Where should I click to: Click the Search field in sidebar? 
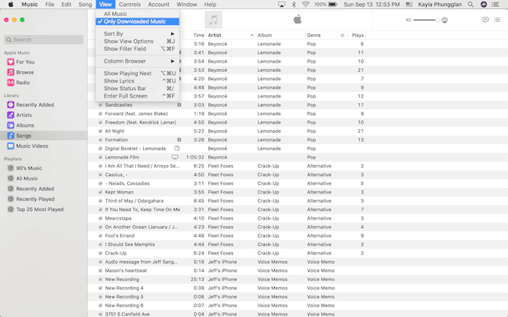43,40
